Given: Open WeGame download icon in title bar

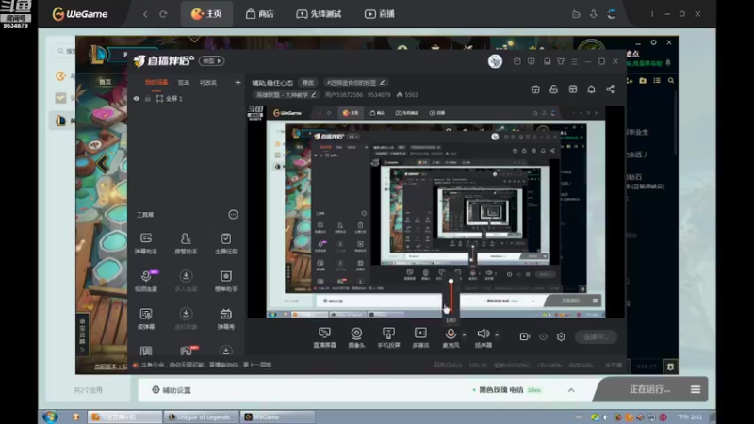Looking at the screenshot, I should click(x=594, y=14).
